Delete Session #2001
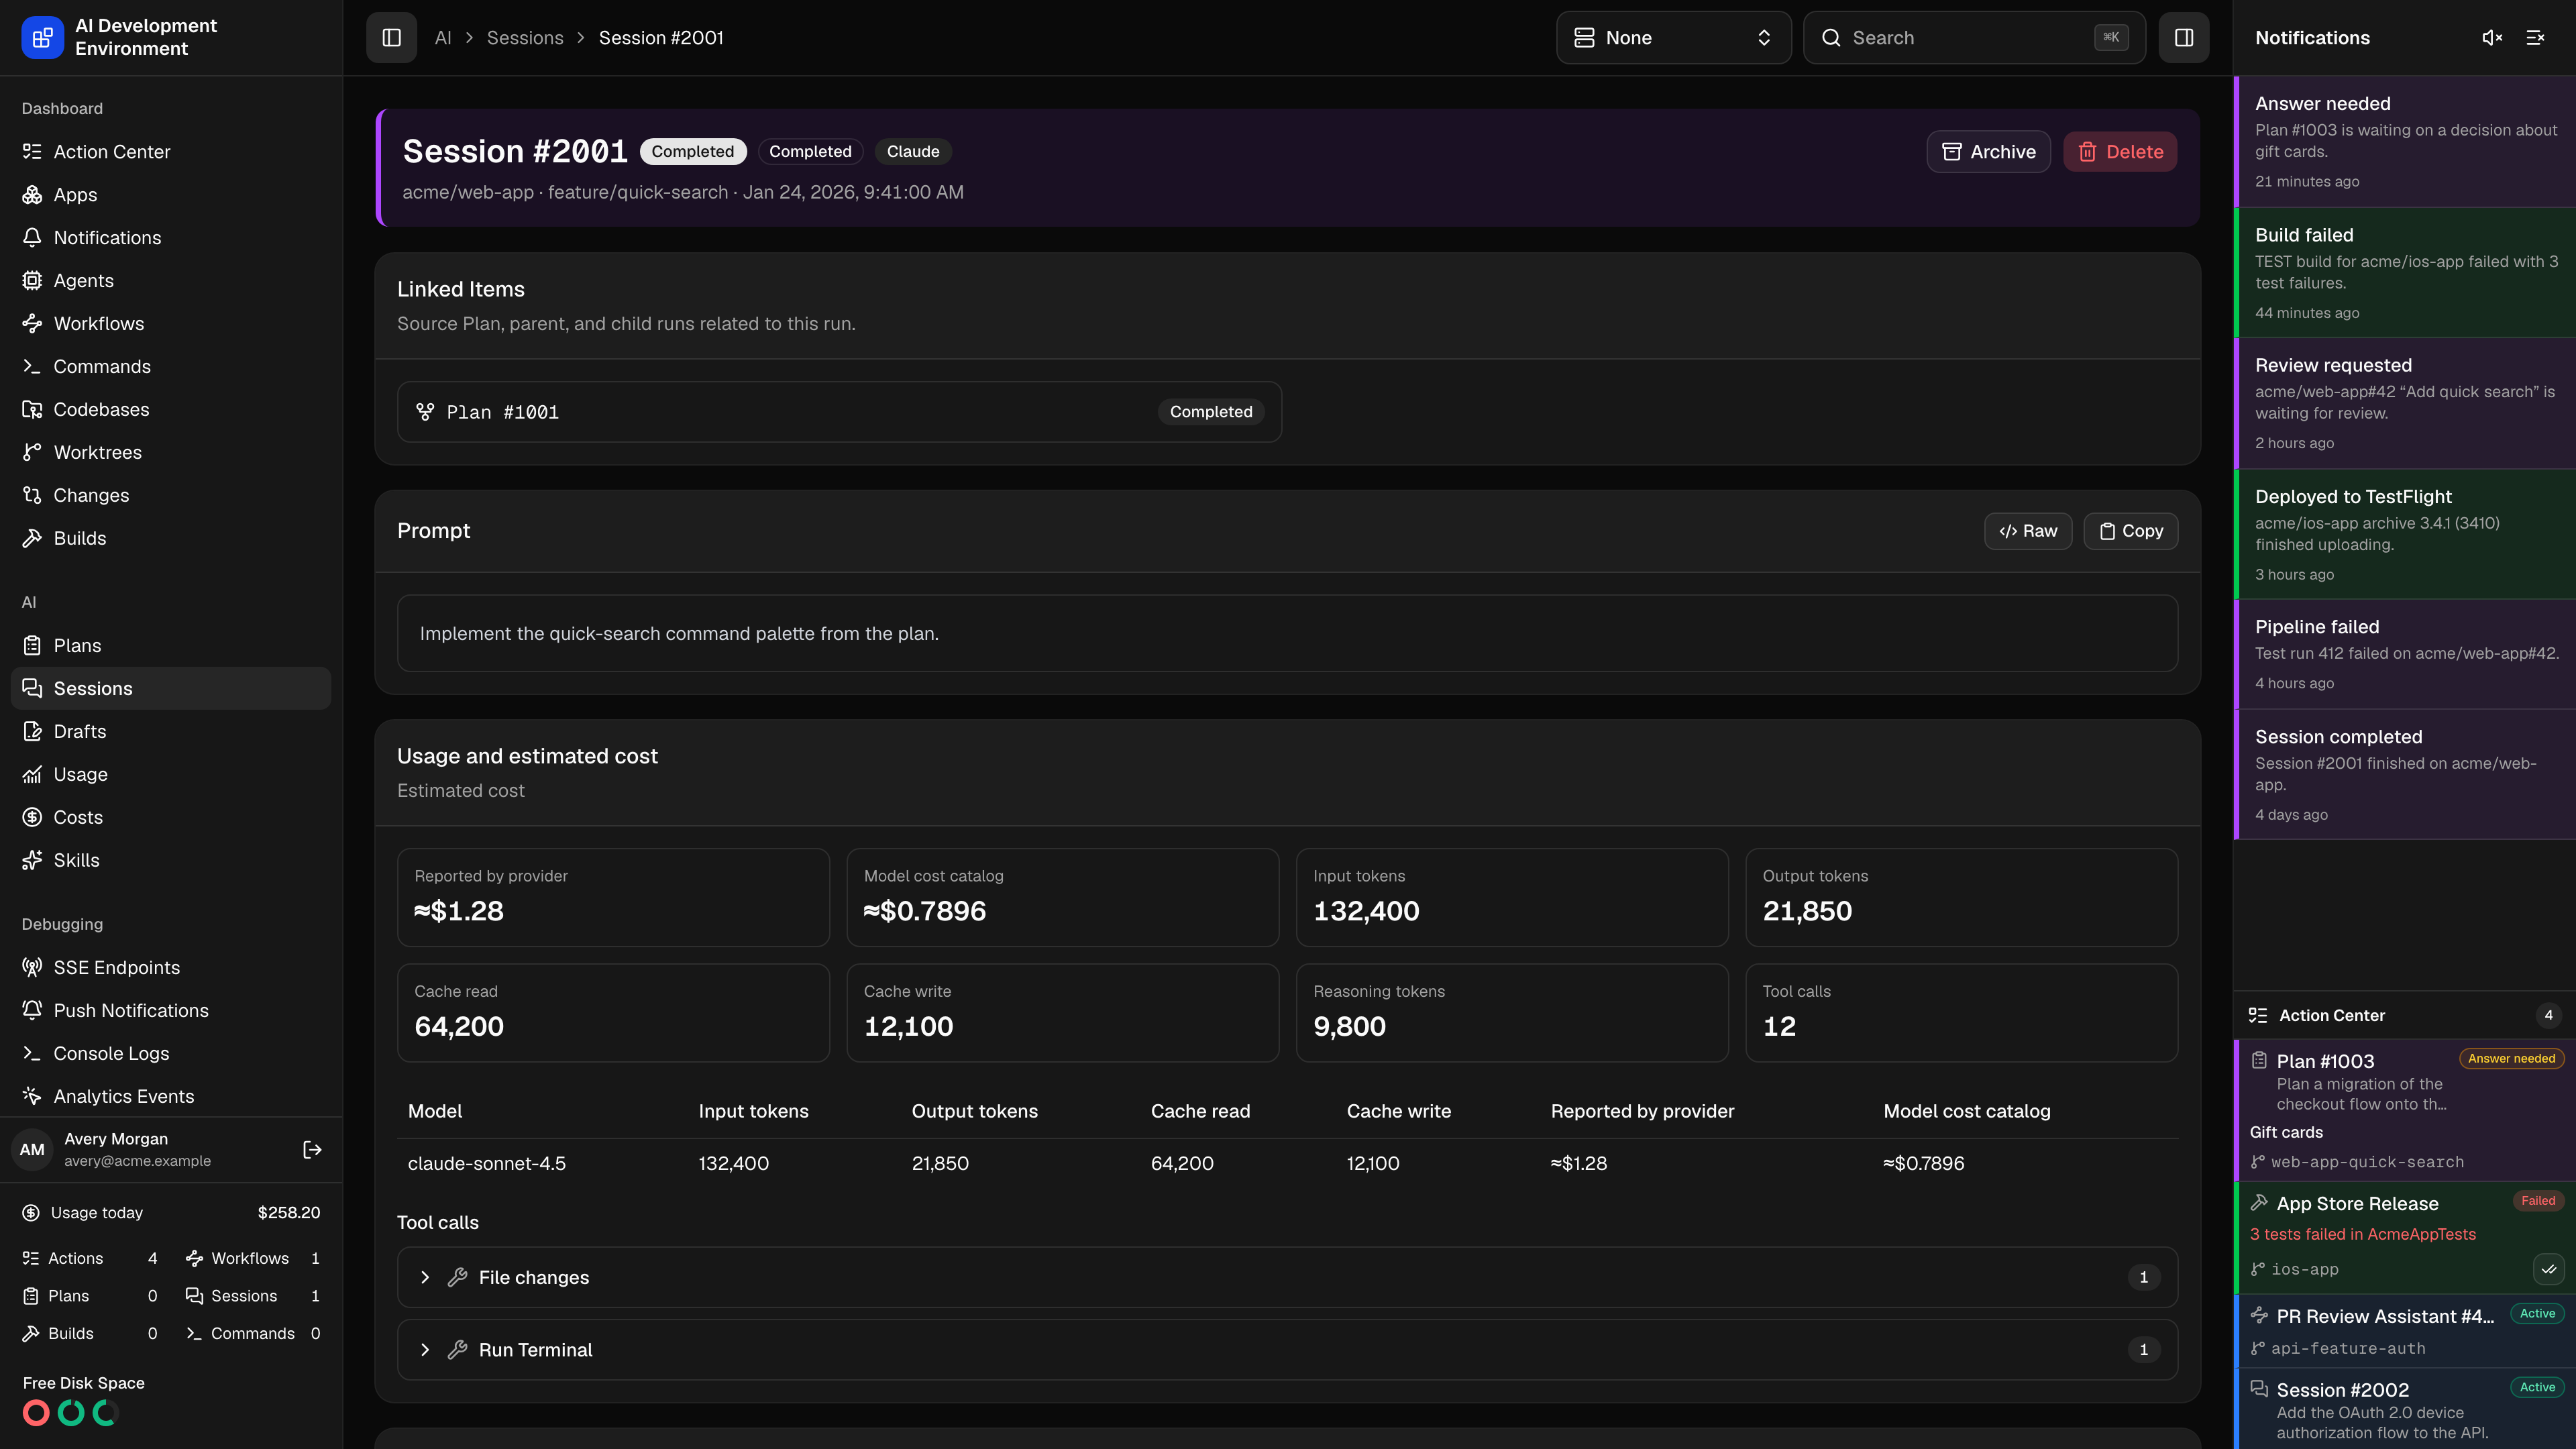2576x1449 pixels. pos(2120,152)
